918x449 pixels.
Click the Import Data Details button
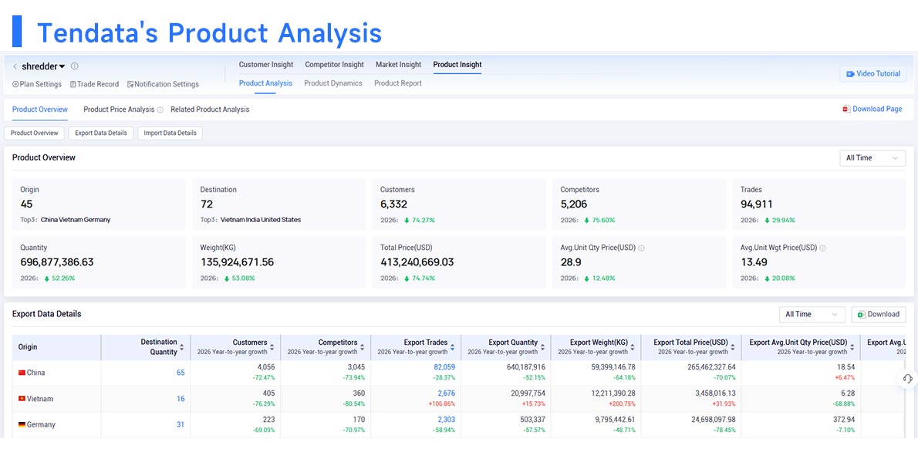pos(170,133)
